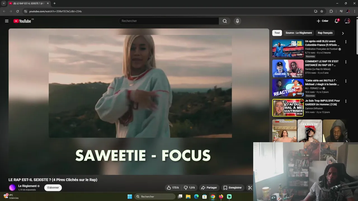Open the Un après-midi BLEU thumbnail
Image resolution: width=358 pixels, height=201 pixels.
pos(288,48)
